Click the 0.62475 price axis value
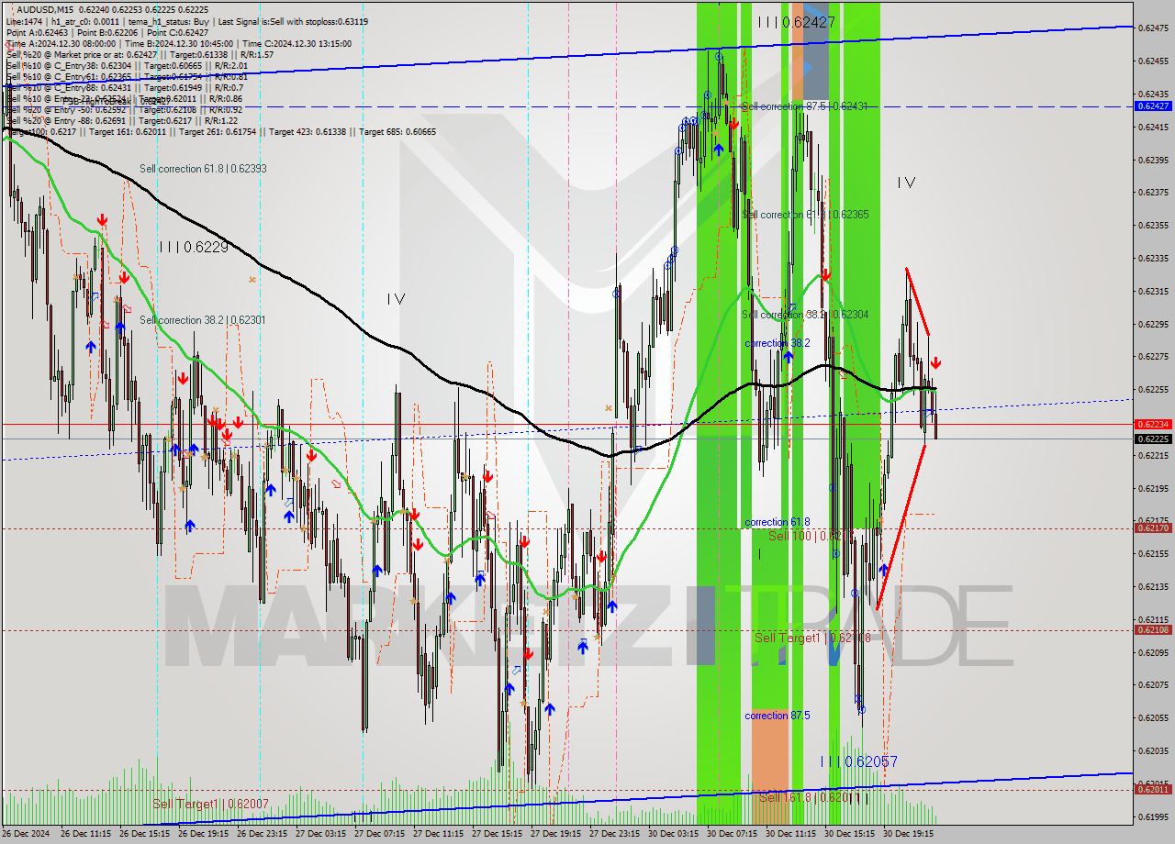The image size is (1175, 844). 1153,28
